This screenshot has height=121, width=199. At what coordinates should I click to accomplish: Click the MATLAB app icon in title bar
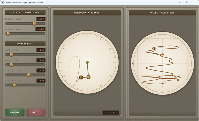[x=3, y=3]
